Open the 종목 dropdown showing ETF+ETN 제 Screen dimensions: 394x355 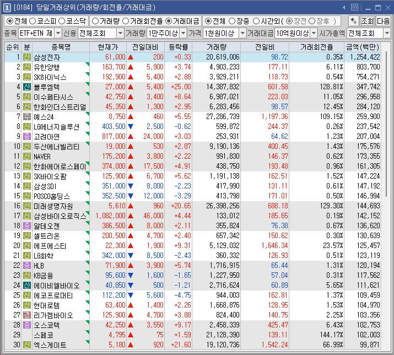click(40, 33)
